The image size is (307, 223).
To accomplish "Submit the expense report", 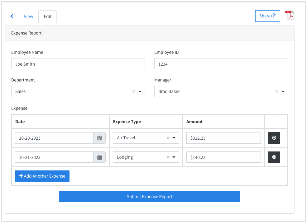I will tap(150, 197).
